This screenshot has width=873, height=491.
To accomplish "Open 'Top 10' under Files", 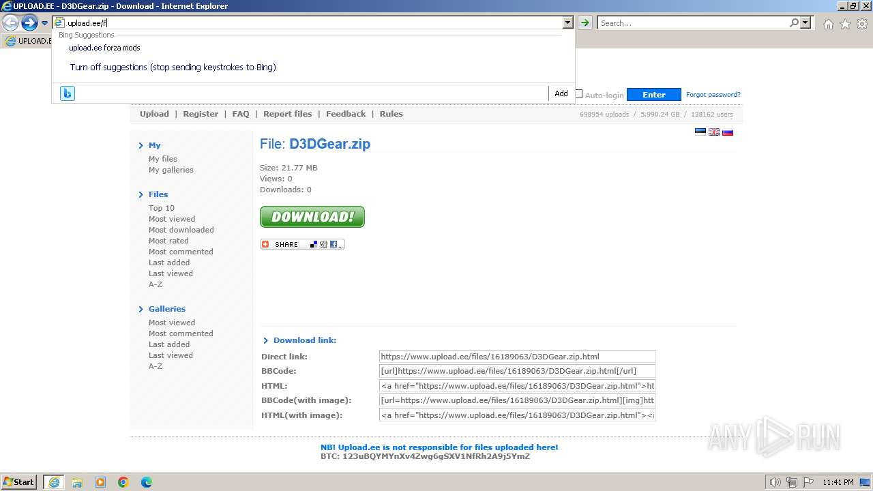I will [x=162, y=208].
